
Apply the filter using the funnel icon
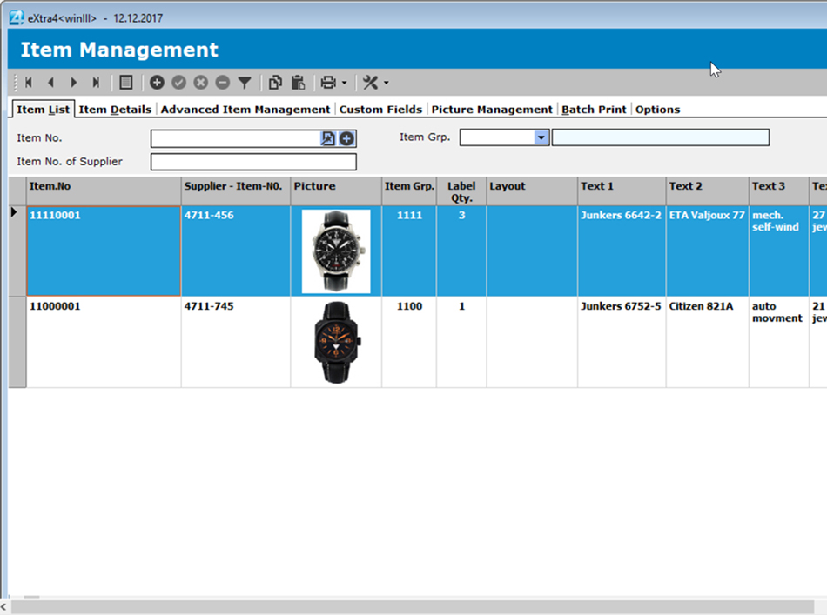click(245, 82)
